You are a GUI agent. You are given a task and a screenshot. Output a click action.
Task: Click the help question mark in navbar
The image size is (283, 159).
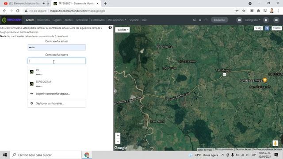[266, 20]
